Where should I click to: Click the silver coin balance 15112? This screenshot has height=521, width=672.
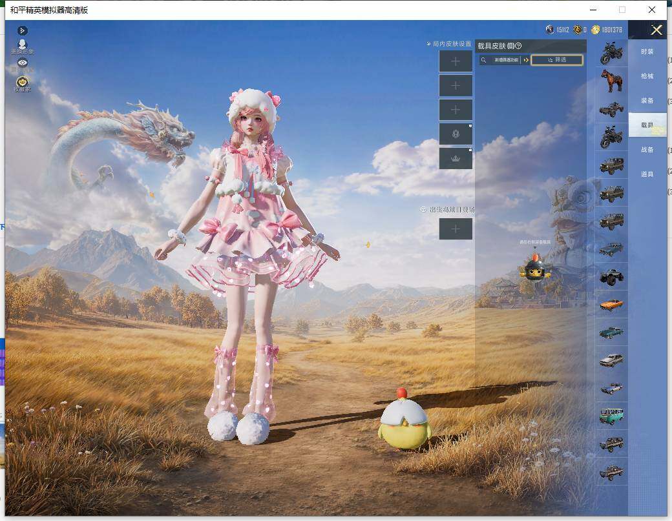(x=558, y=30)
